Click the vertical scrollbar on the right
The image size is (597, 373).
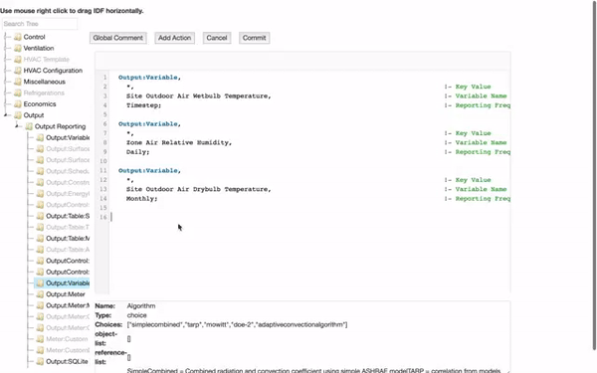(594, 175)
